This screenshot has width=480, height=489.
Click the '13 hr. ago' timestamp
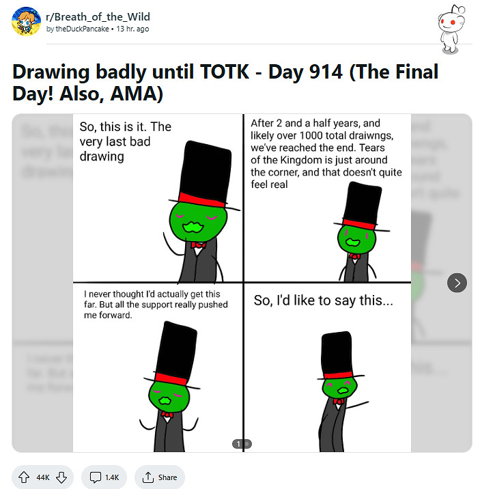click(132, 29)
